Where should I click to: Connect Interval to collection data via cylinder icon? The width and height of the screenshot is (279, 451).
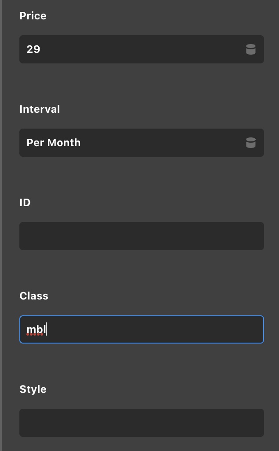coord(251,143)
